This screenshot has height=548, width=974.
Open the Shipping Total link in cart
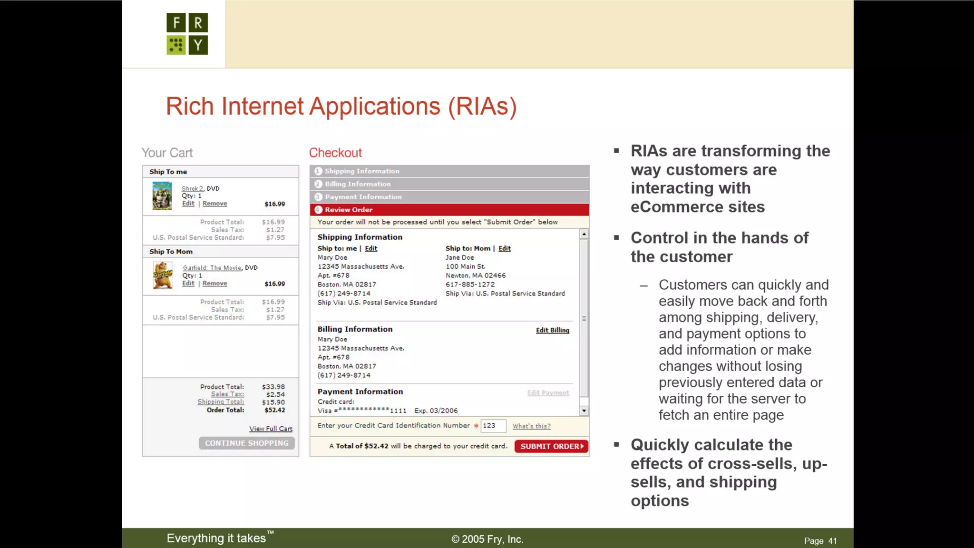point(221,402)
